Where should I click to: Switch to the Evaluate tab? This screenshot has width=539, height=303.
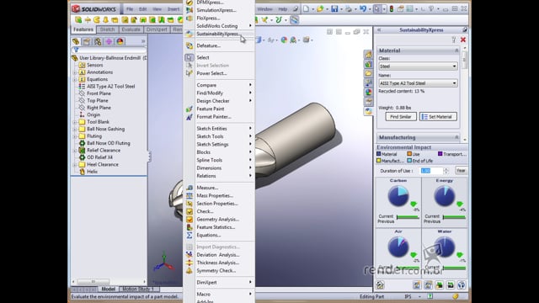[x=131, y=29]
